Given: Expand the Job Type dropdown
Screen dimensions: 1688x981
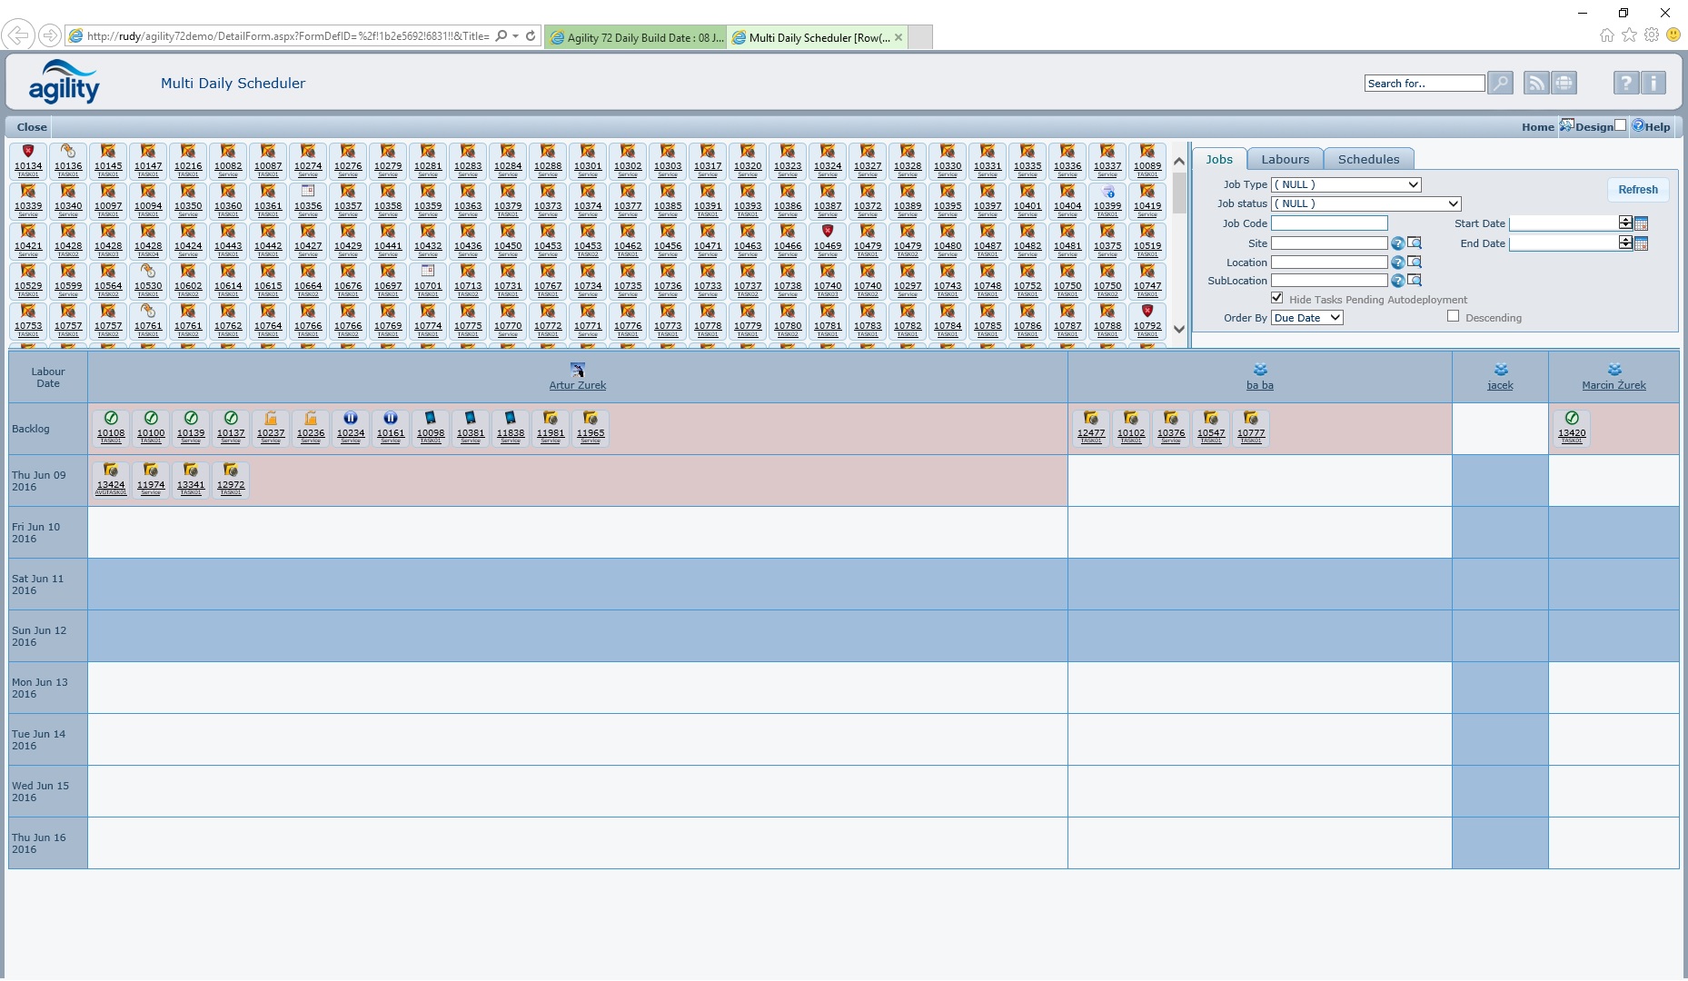Looking at the screenshot, I should (x=1345, y=184).
